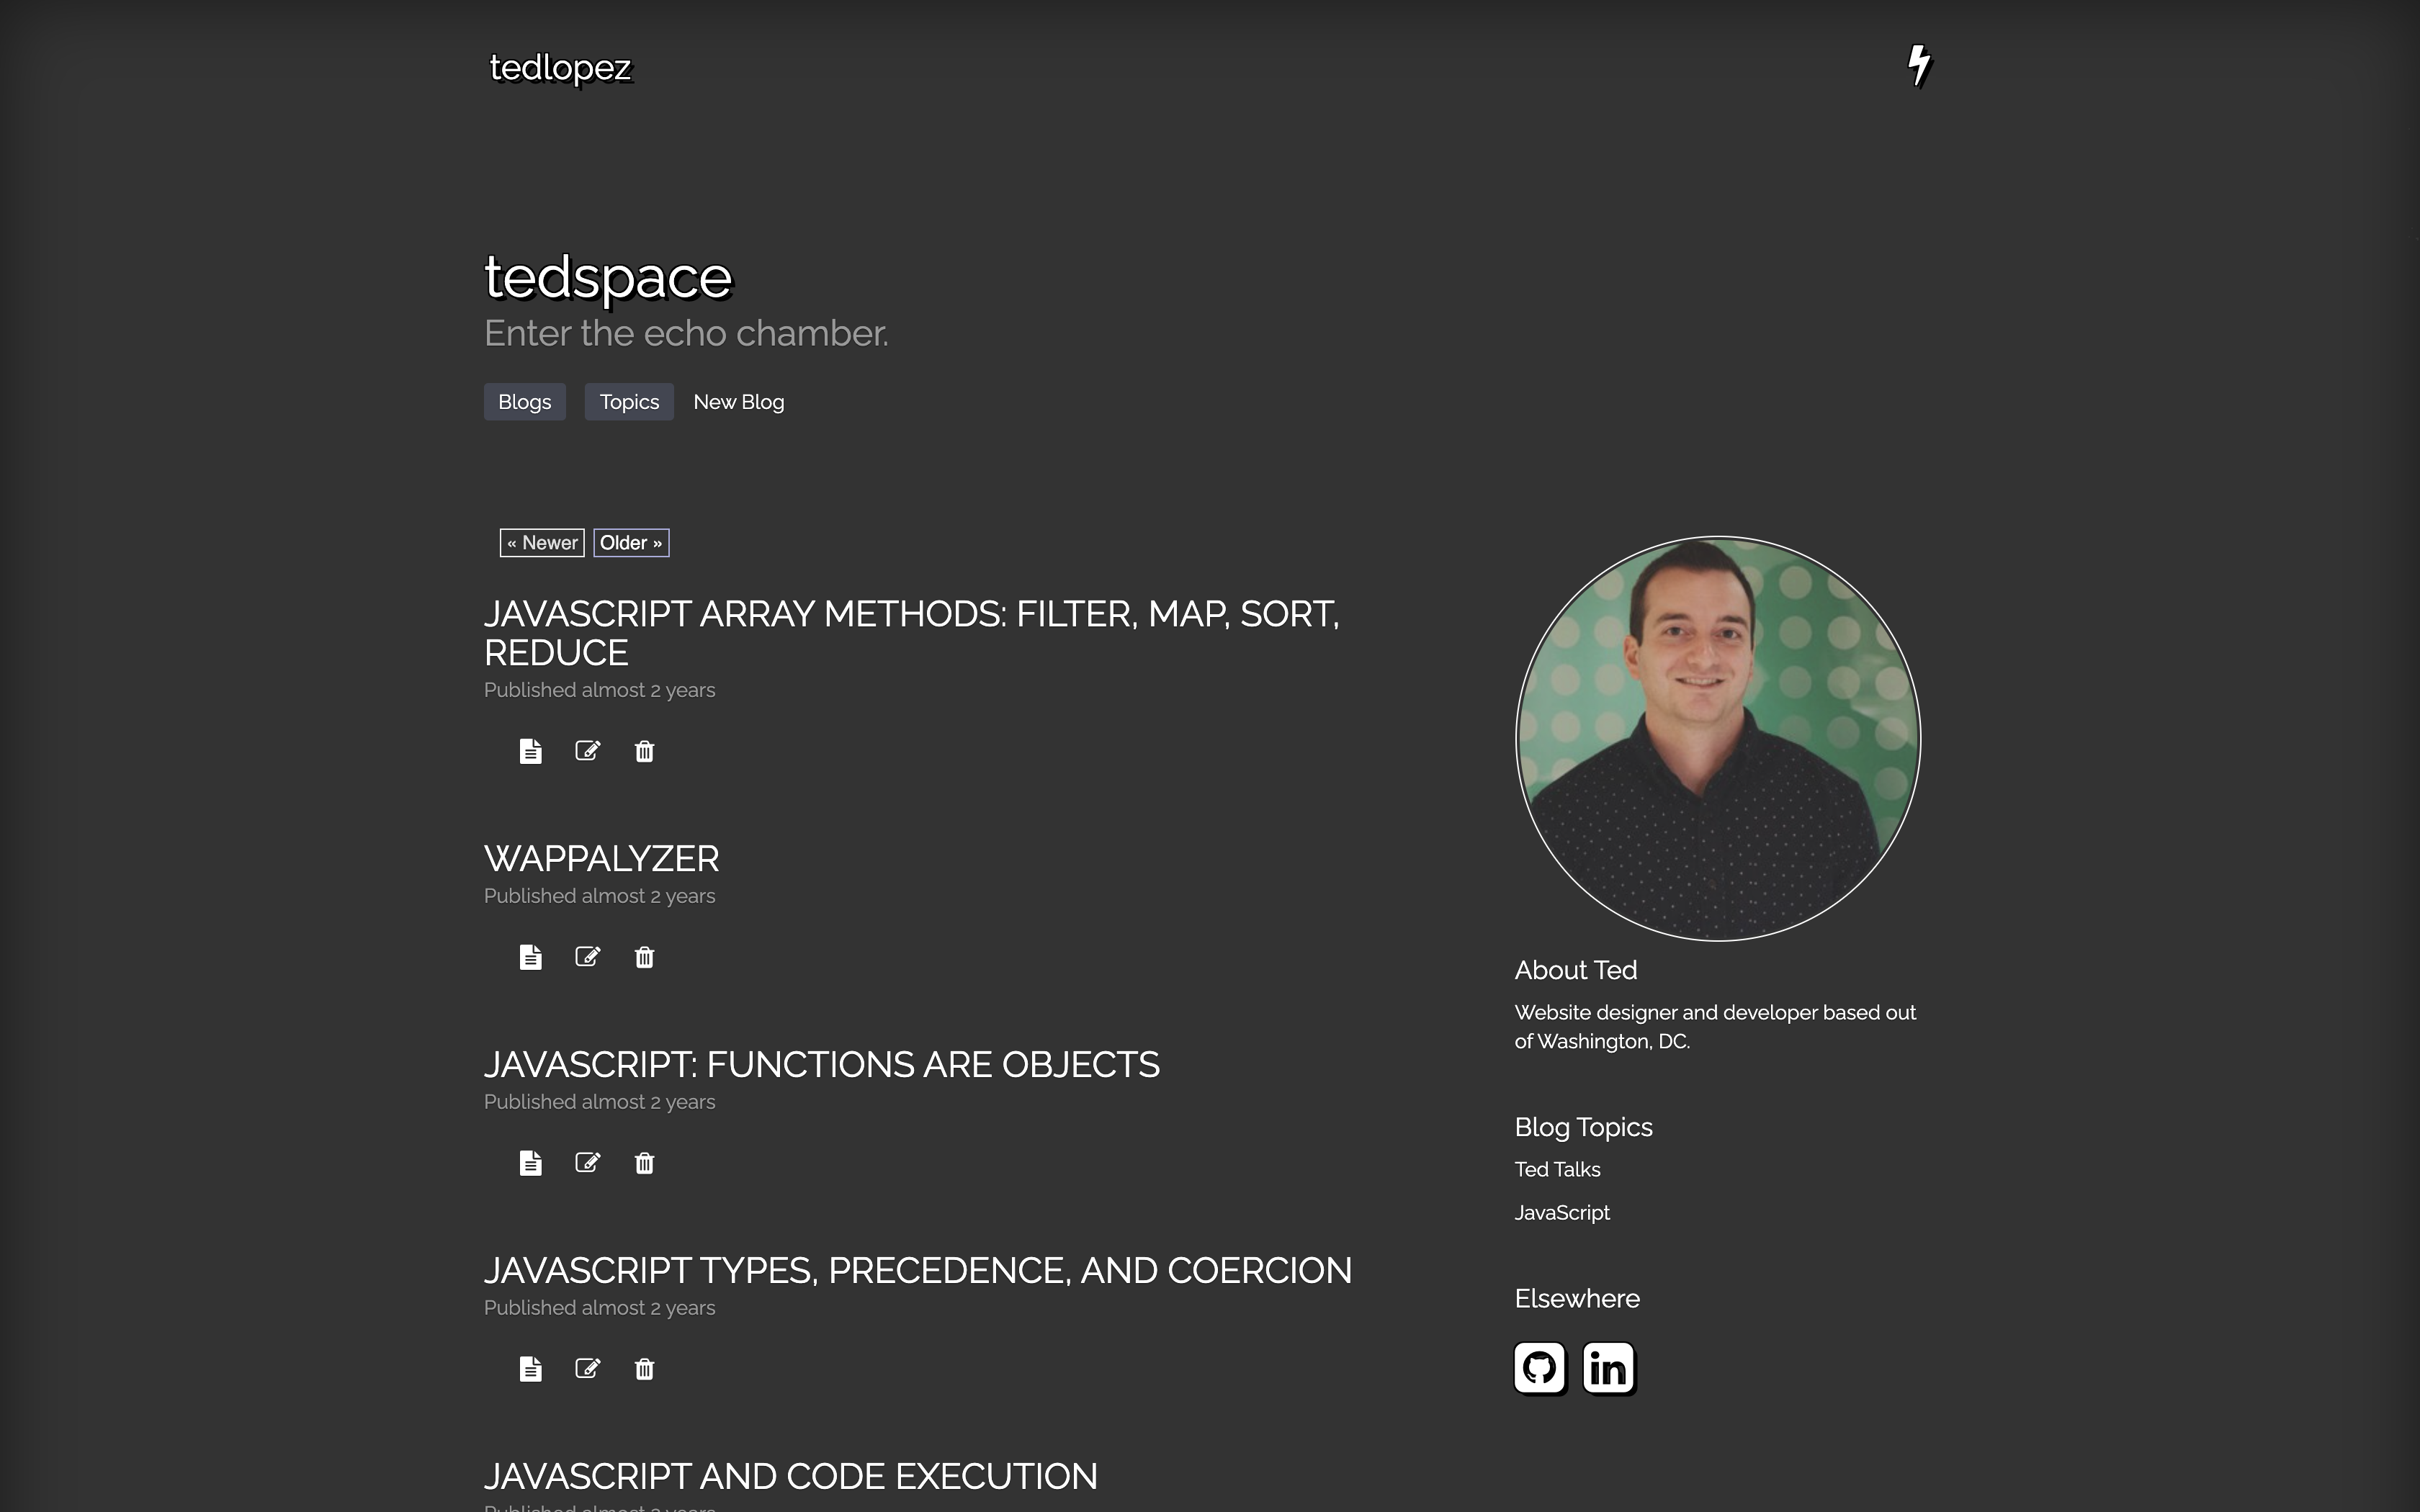Open the New Blog link
The image size is (2420, 1512).
tap(739, 402)
